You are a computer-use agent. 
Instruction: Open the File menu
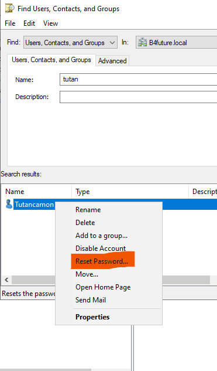(x=10, y=23)
